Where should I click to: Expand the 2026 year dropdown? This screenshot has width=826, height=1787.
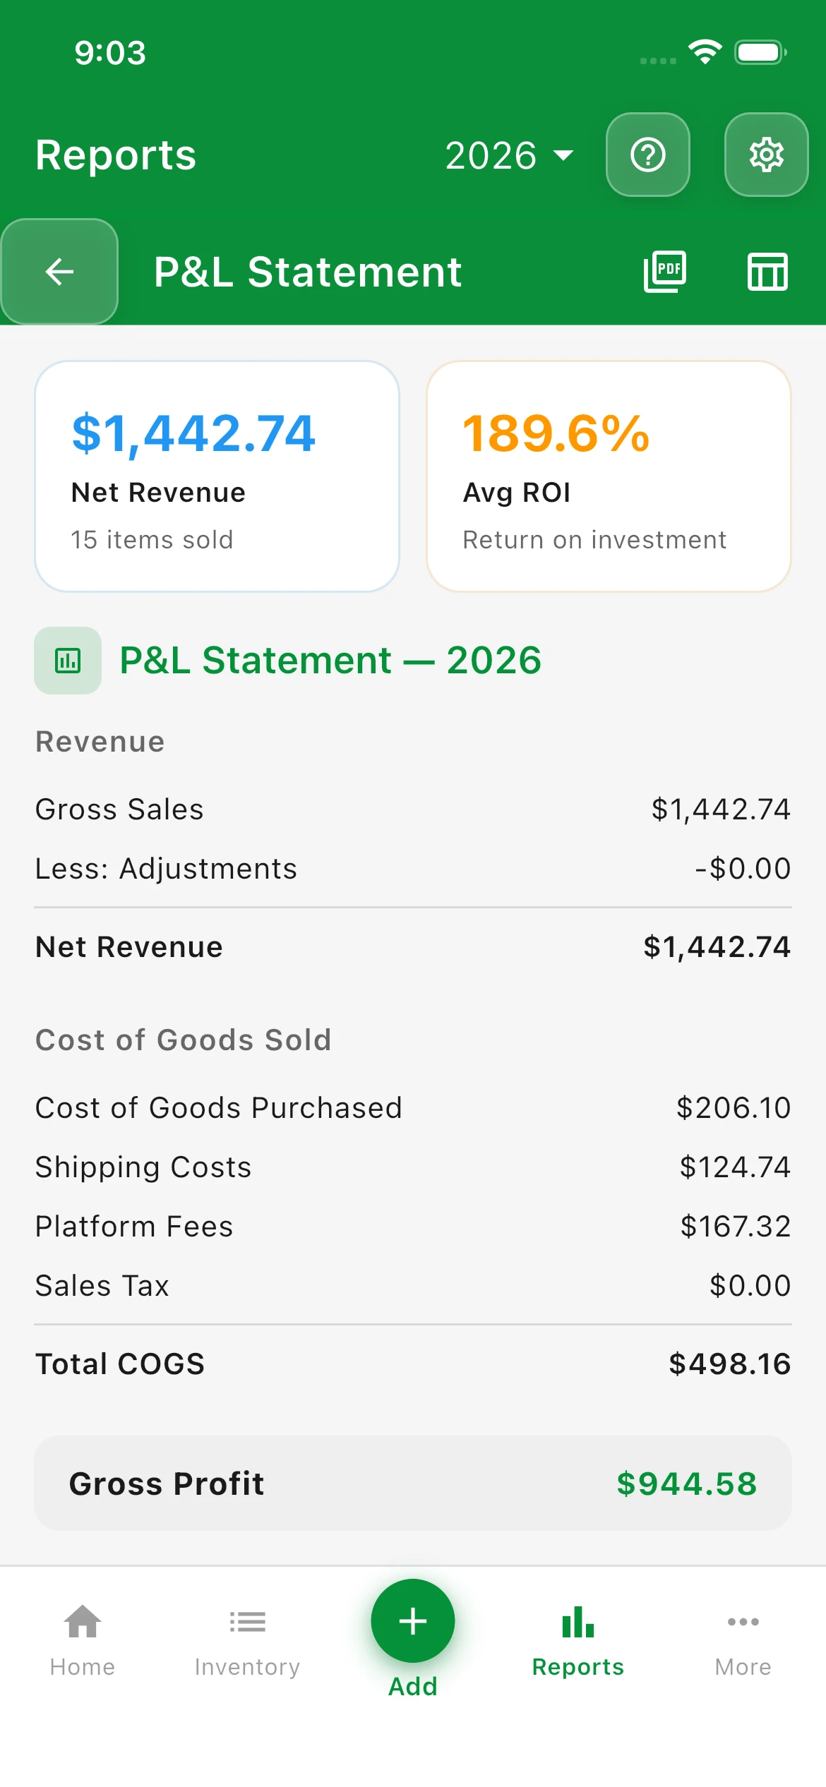[508, 155]
